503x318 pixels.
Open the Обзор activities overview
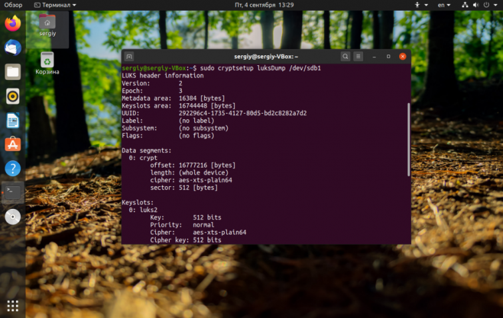pyautogui.click(x=13, y=5)
